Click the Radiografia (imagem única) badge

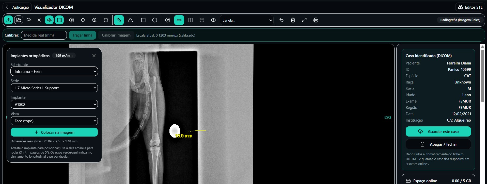[460, 20]
